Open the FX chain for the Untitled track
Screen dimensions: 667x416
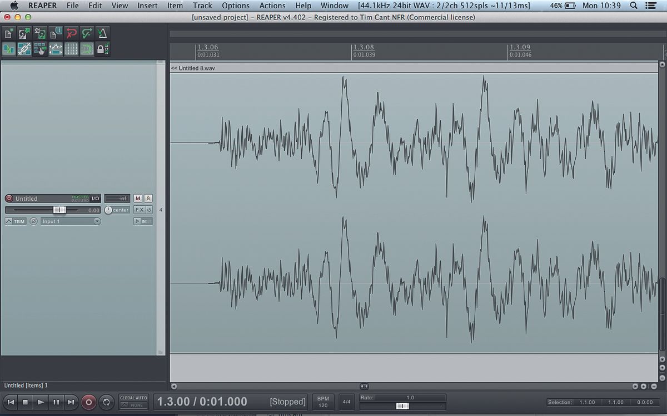click(x=138, y=210)
